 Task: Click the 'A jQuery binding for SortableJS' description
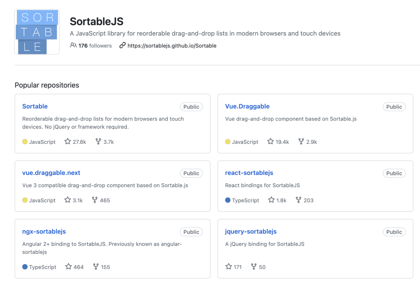[265, 244]
